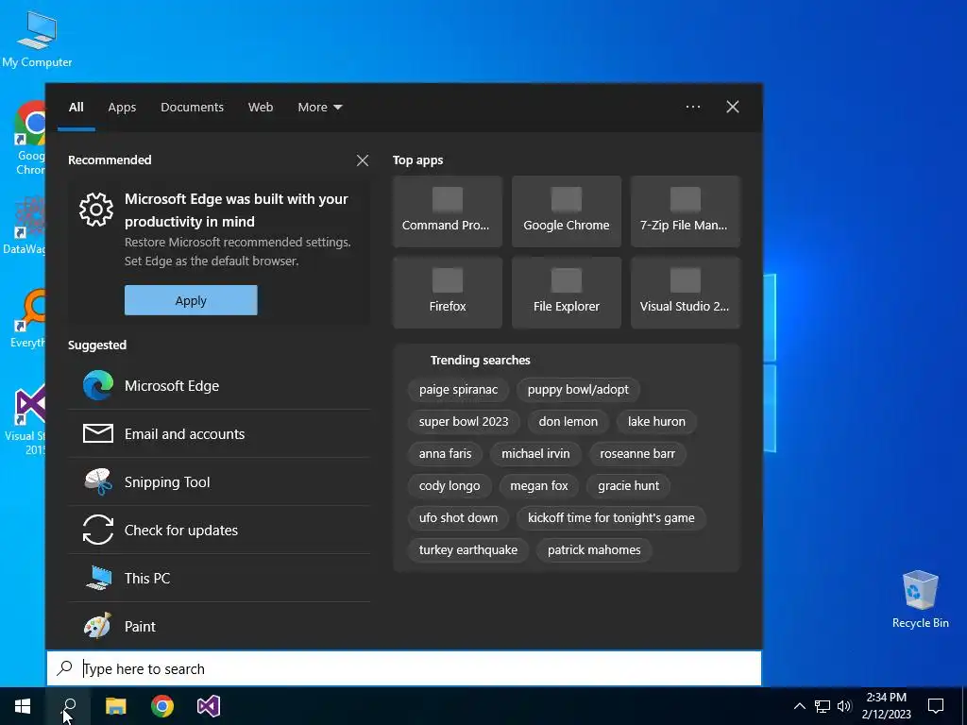Click the Apply button for Edge settings

click(x=191, y=300)
